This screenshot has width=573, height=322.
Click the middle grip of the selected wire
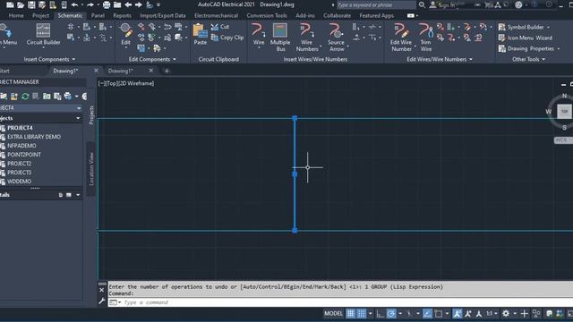tap(295, 174)
